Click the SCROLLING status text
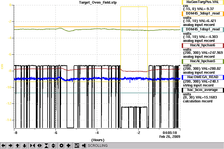 [x=98, y=146]
